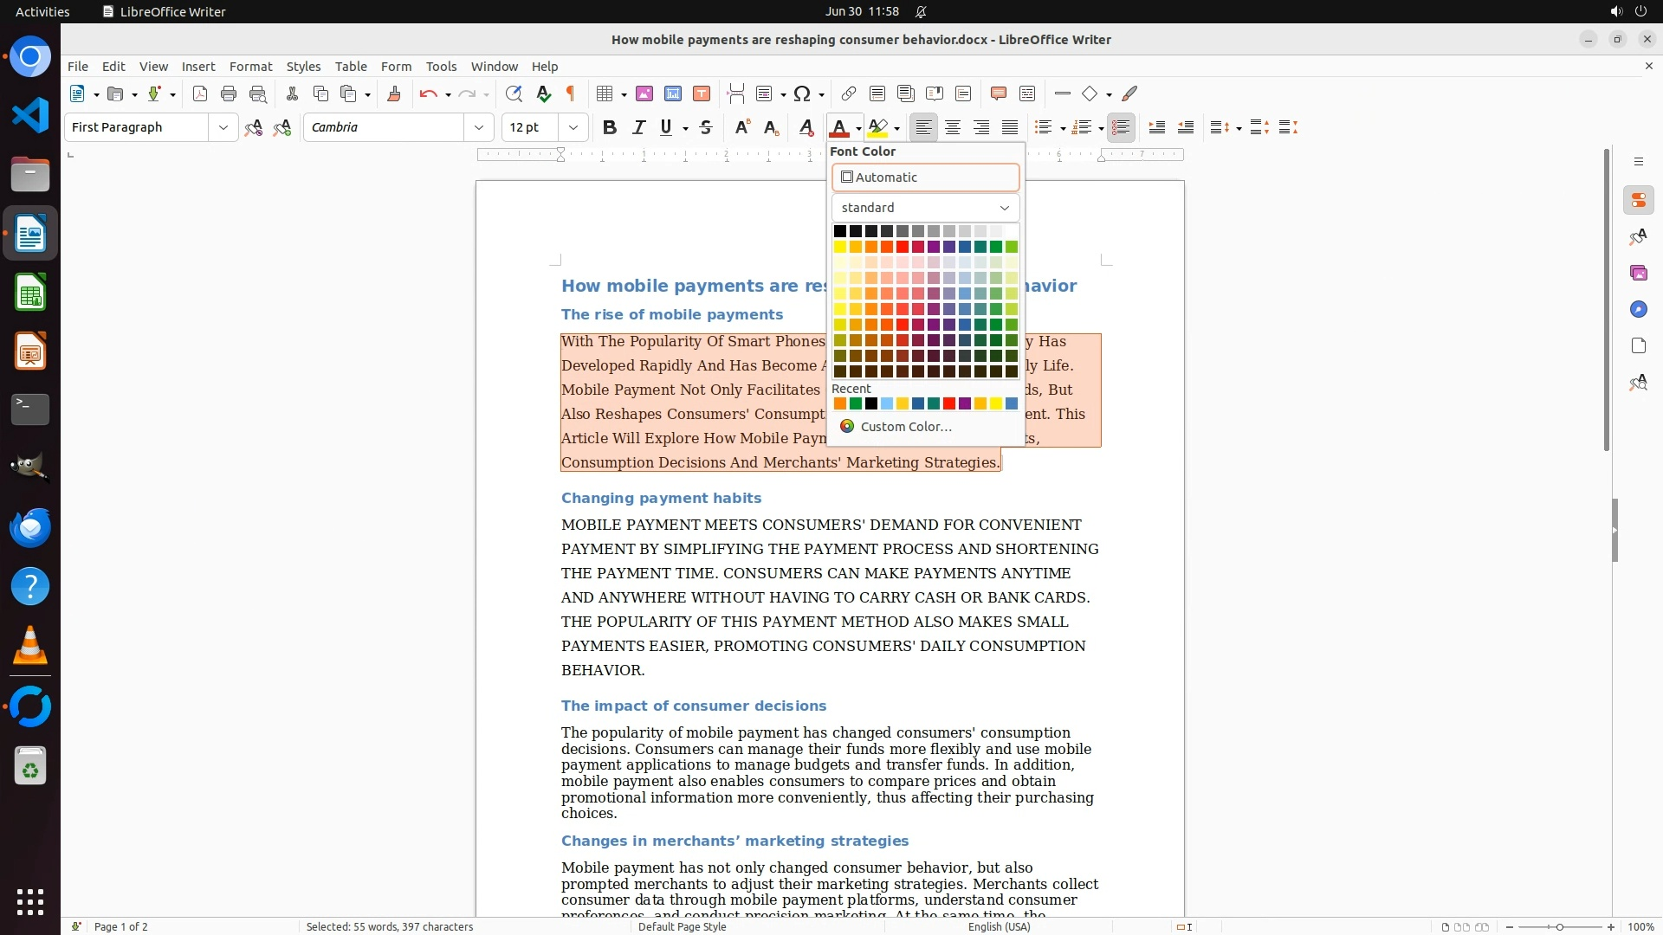Click the Clone Formatting paintbrush icon
1663x935 pixels.
click(394, 93)
